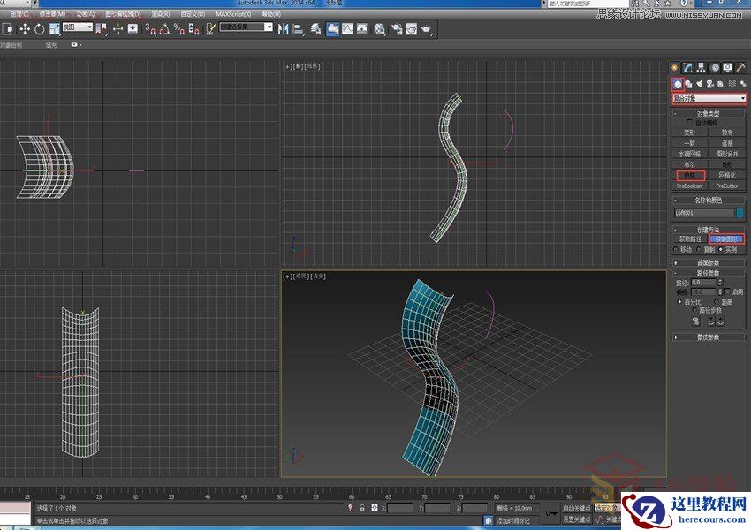Viewport: 751px width, 530px height.
Task: Click the object color swatch beside Loft001
Action: [x=741, y=214]
